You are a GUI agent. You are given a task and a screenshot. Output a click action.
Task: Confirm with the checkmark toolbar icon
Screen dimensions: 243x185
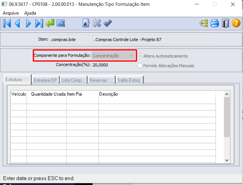point(108,23)
